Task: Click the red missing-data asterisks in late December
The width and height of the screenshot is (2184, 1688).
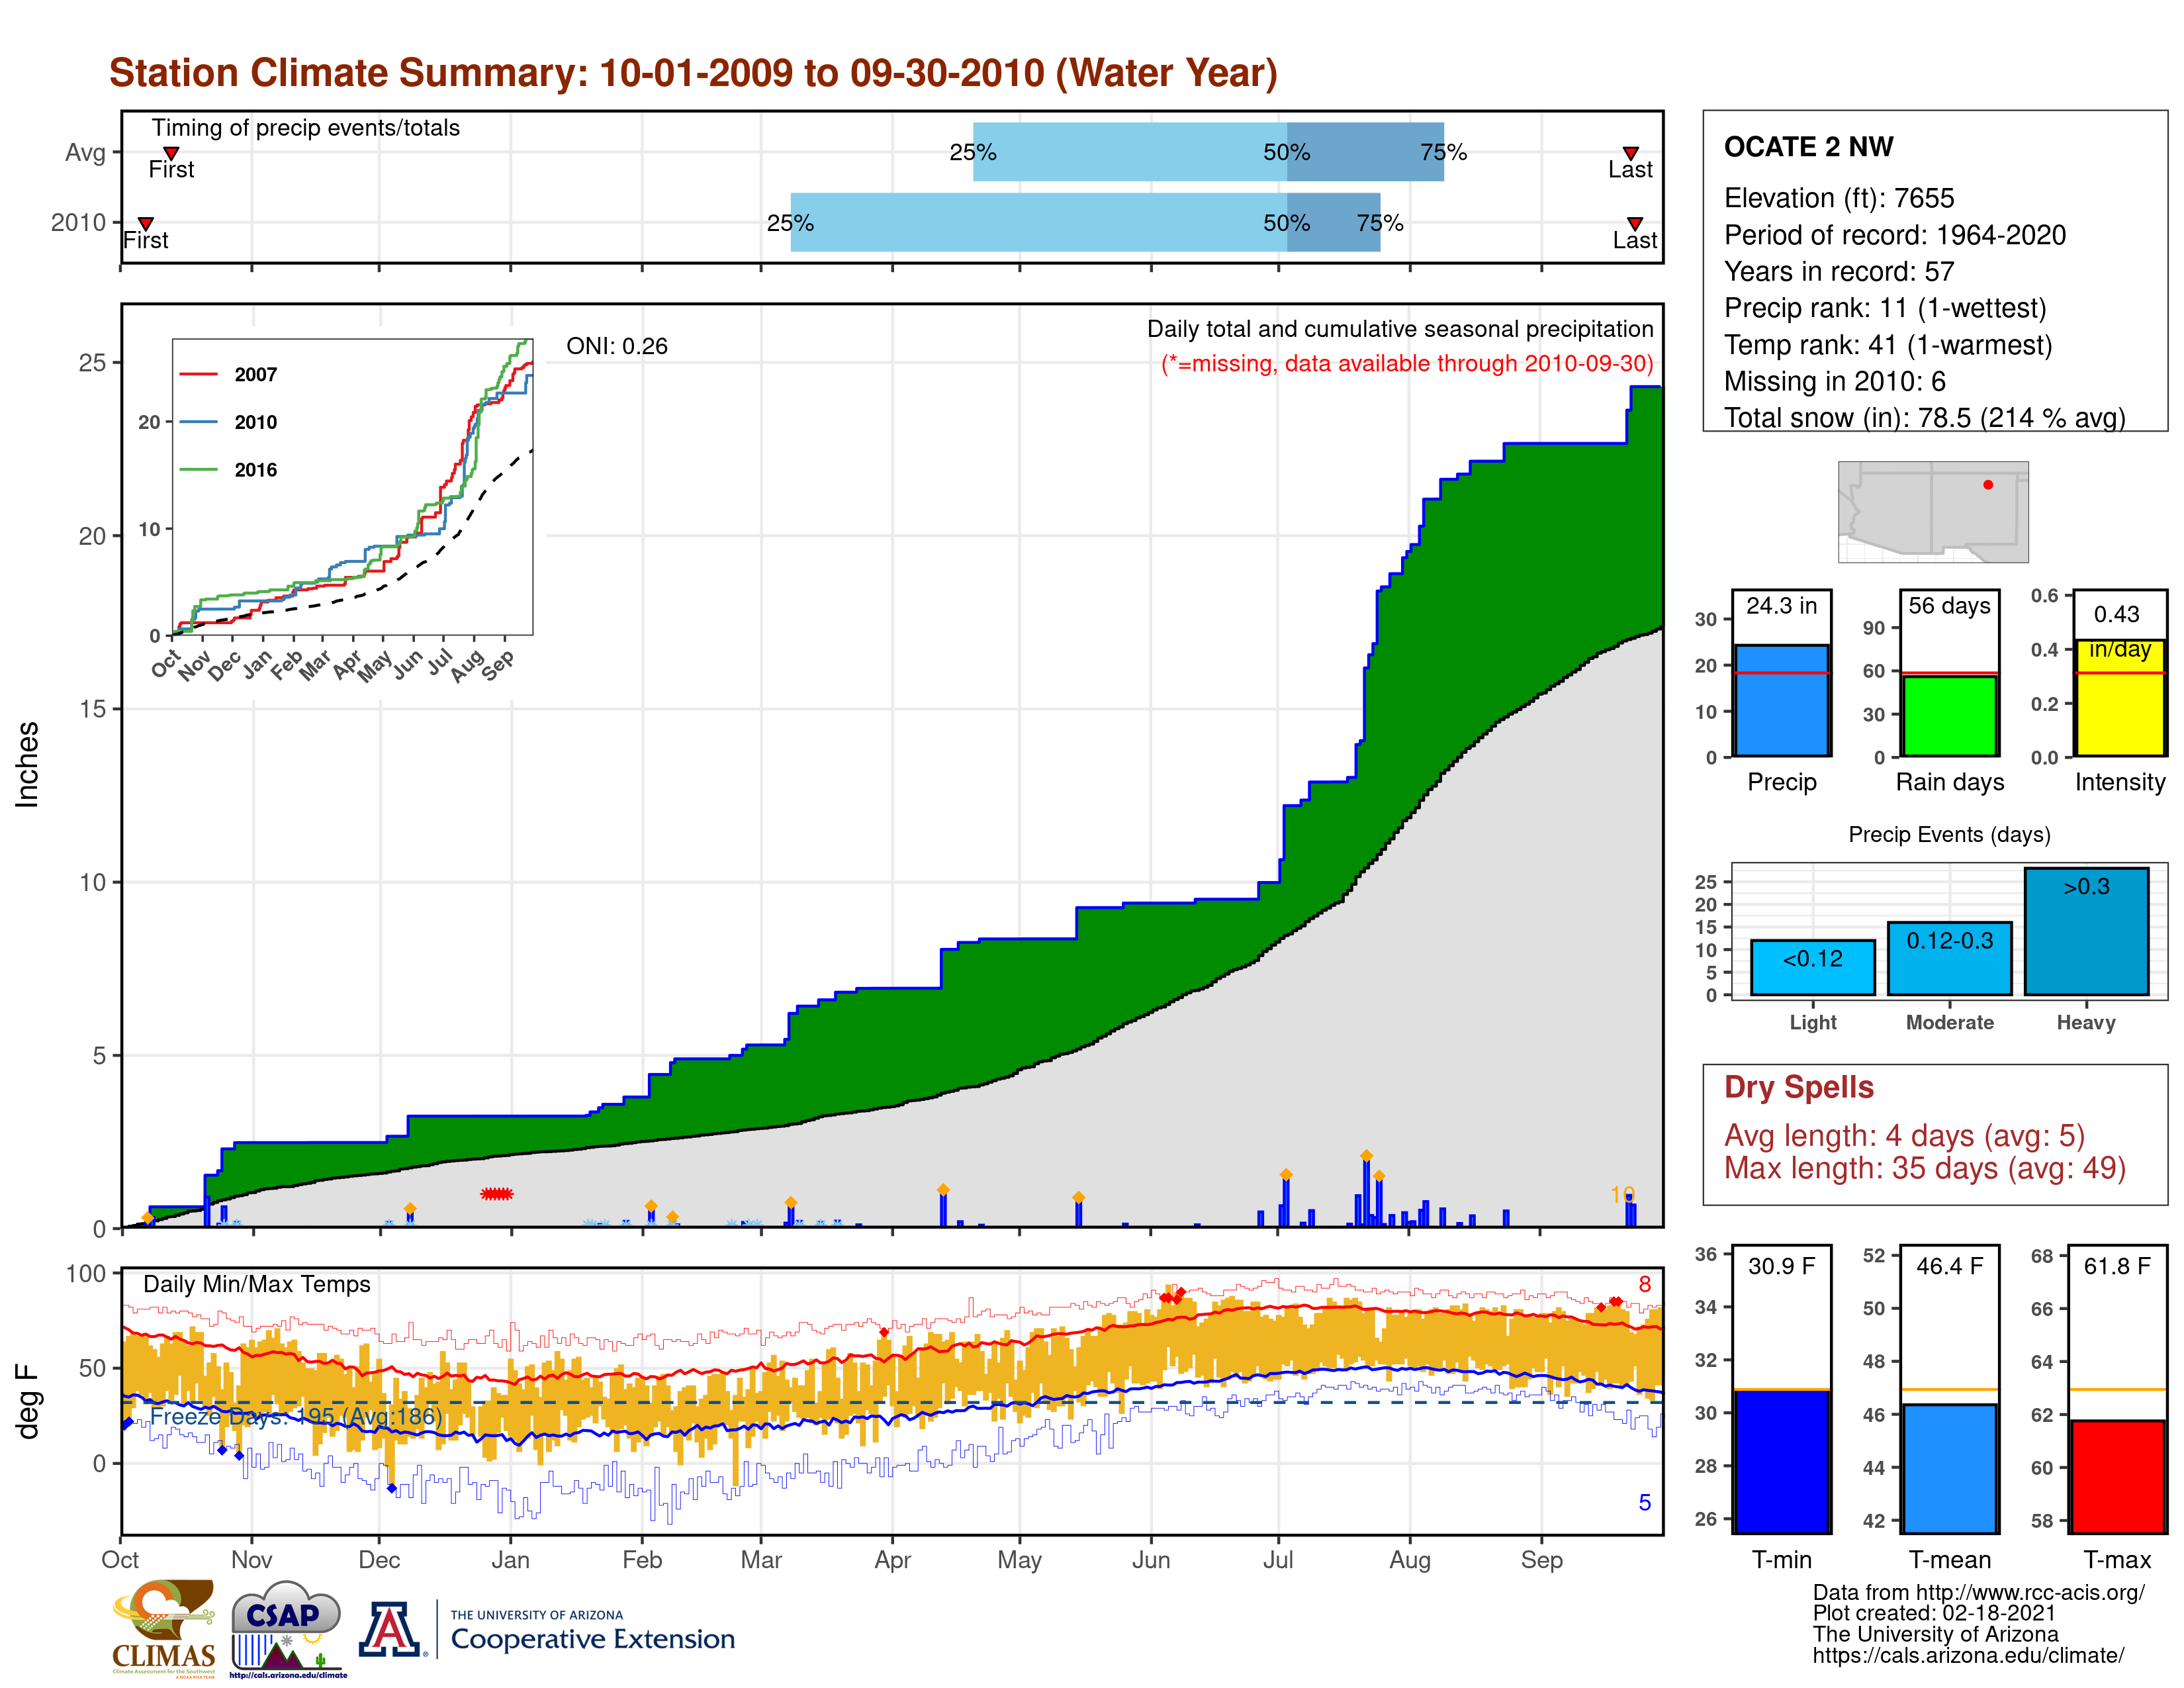Action: pos(497,1194)
